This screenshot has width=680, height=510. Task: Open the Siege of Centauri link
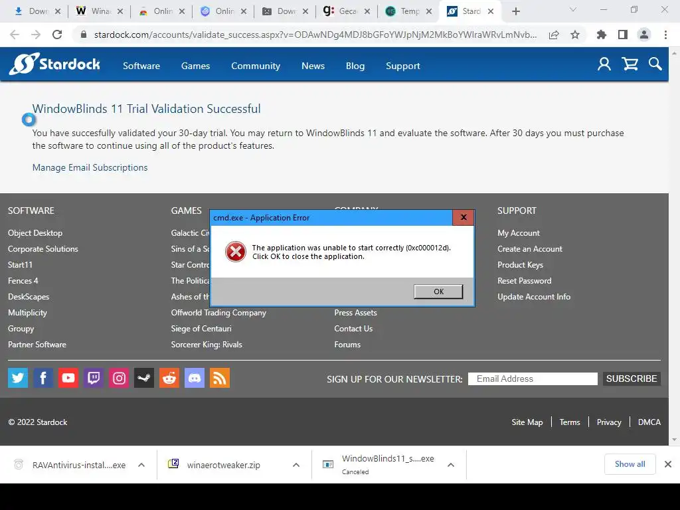[x=201, y=328]
